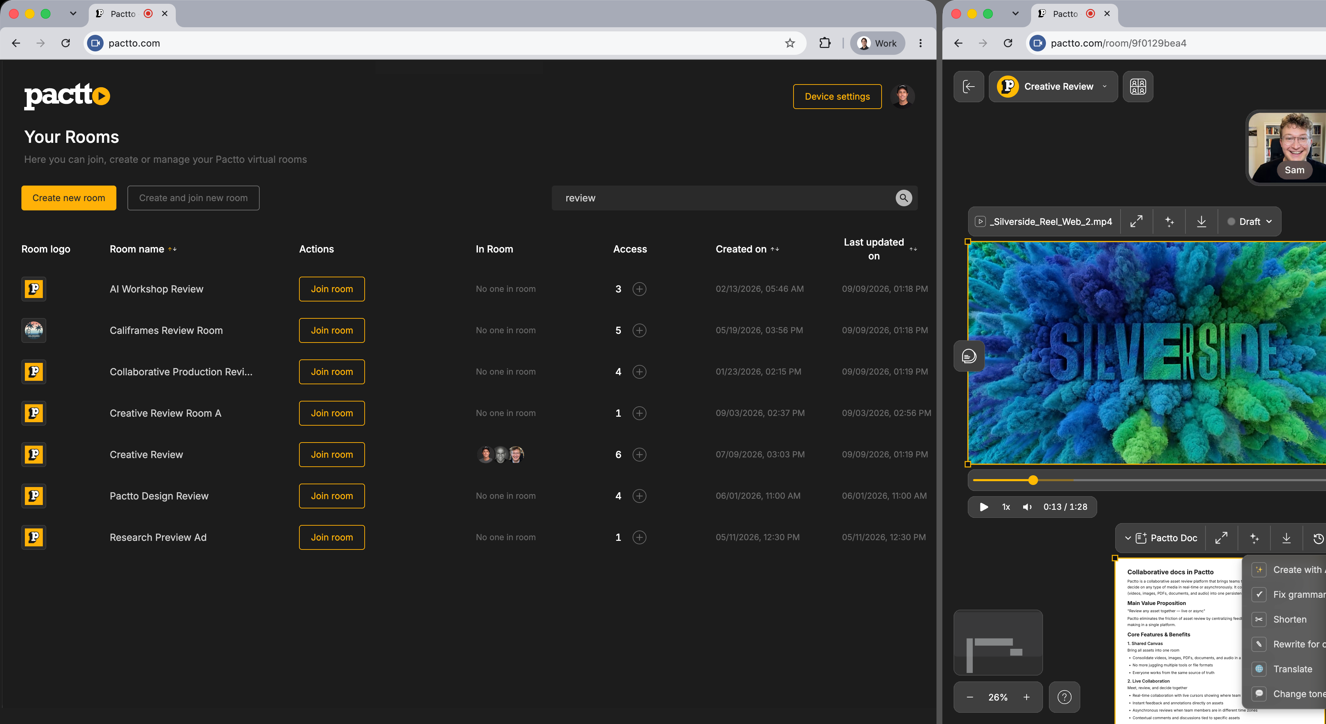Collapse the Pactto Doc chevron
The height and width of the screenshot is (724, 1326).
coord(1128,538)
